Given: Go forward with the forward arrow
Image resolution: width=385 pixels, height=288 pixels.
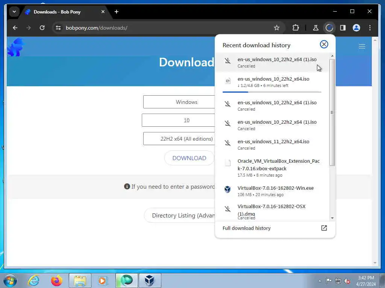Looking at the screenshot, I should (29, 28).
